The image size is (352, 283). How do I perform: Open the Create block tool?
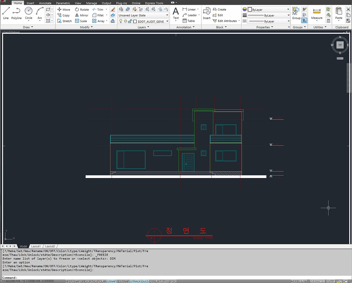tap(219, 10)
